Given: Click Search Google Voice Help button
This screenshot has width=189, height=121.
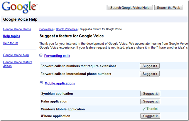Looking at the screenshot, I should (x=130, y=8).
